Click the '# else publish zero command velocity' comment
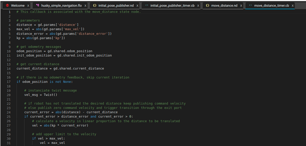 [103, 108]
